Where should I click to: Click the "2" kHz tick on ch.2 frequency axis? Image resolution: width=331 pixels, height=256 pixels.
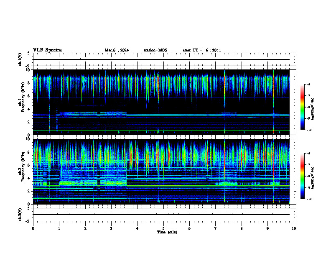tap(29, 191)
